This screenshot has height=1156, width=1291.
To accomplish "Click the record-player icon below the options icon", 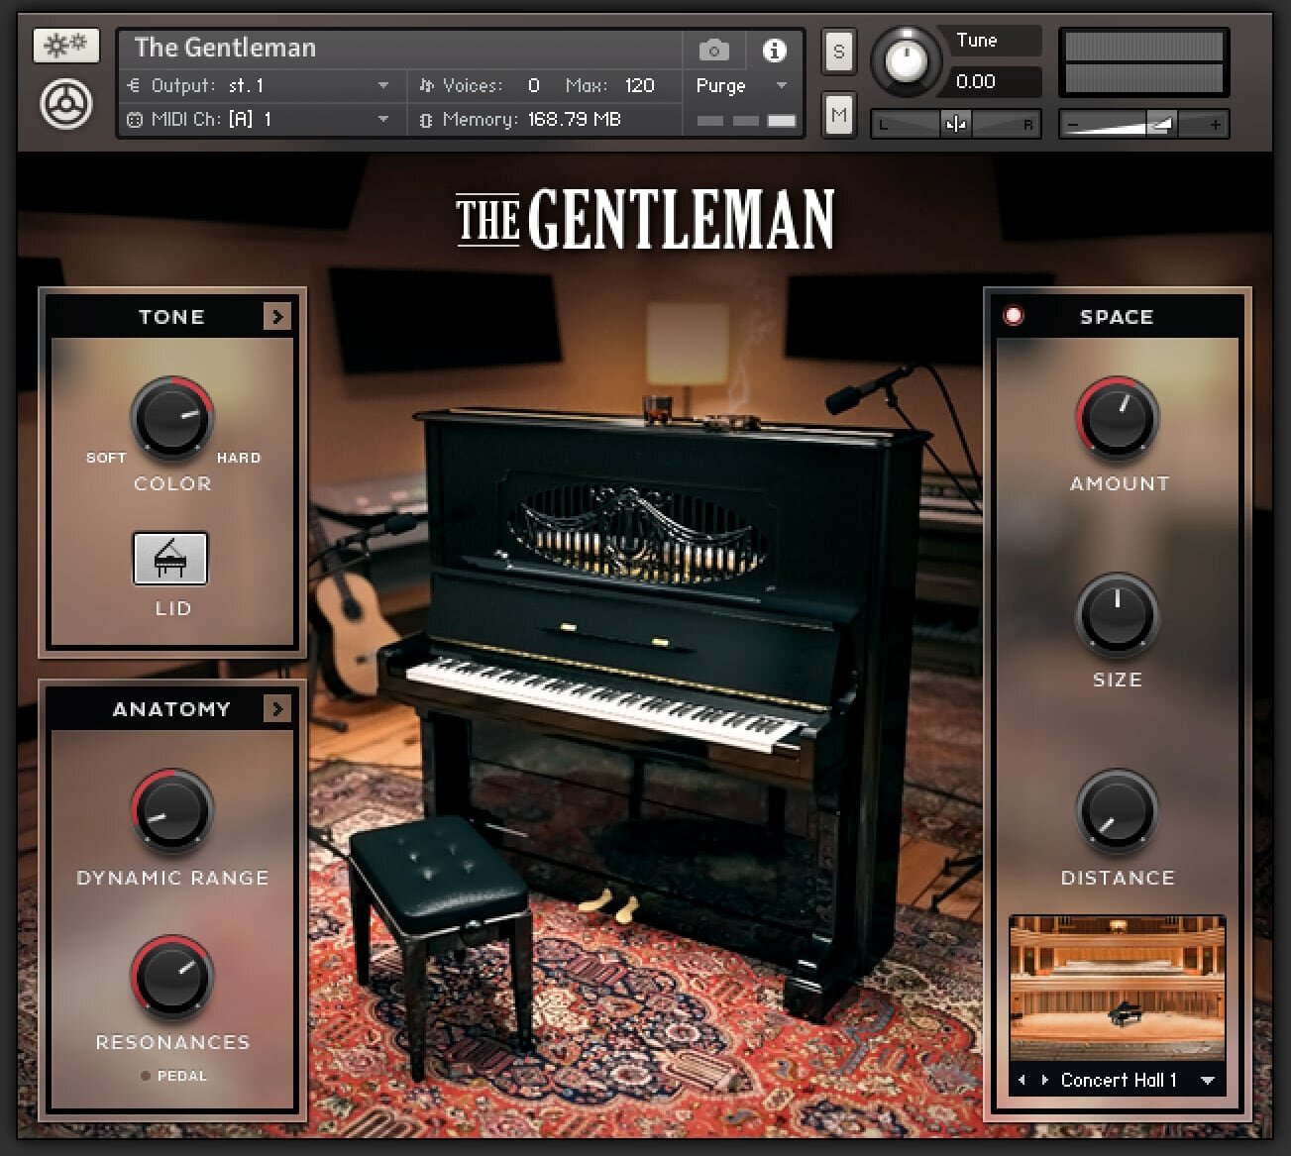I will [x=65, y=102].
